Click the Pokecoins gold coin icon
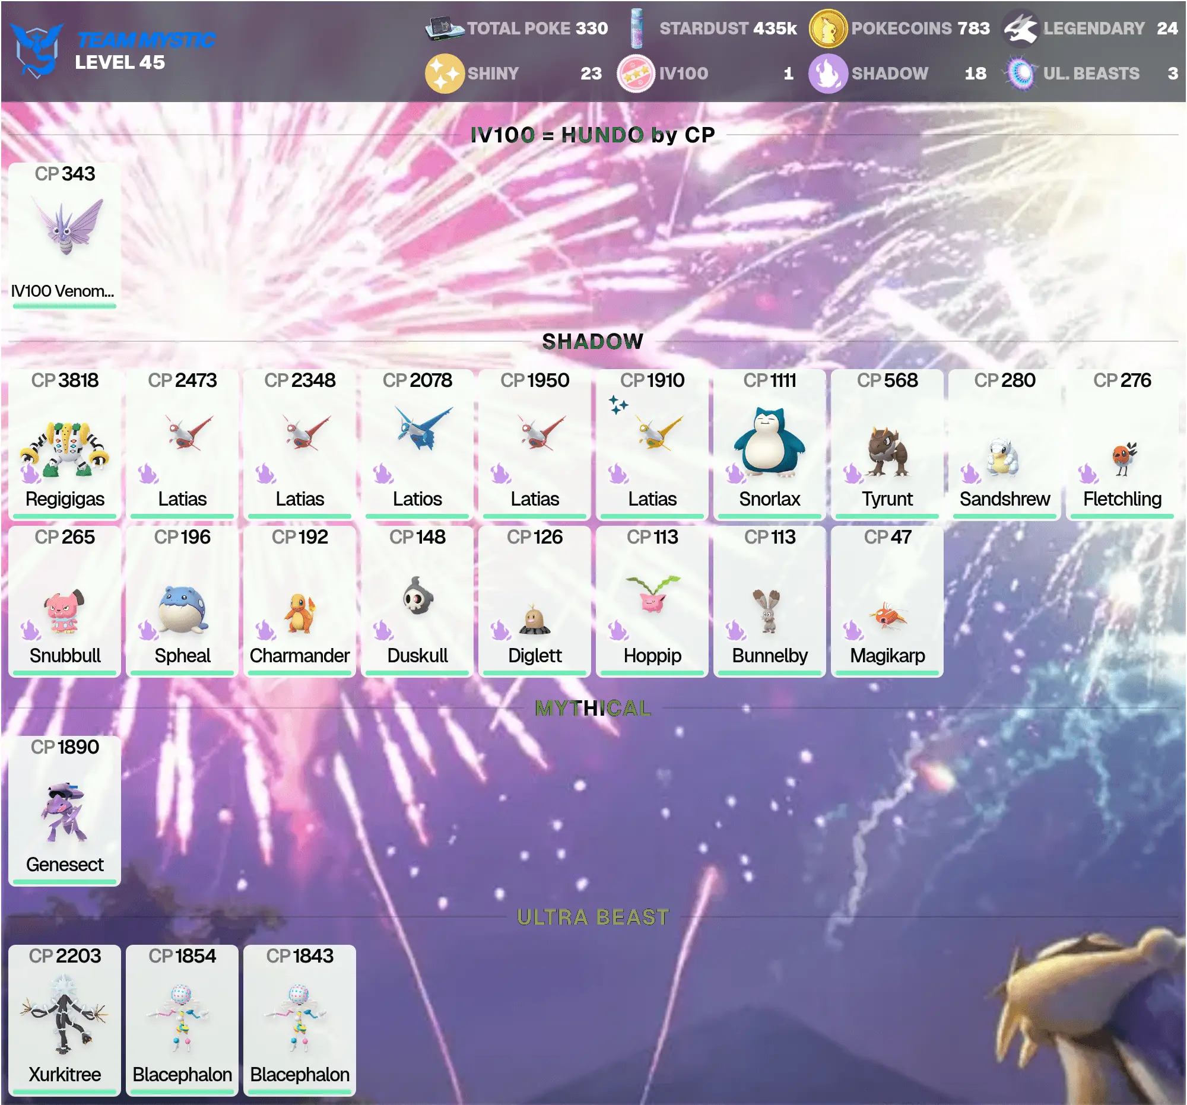1187x1105 pixels. (x=827, y=28)
